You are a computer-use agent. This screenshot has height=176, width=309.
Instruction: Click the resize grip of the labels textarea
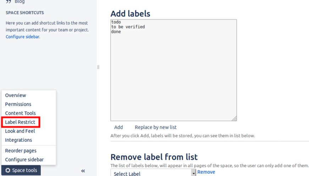234,119
